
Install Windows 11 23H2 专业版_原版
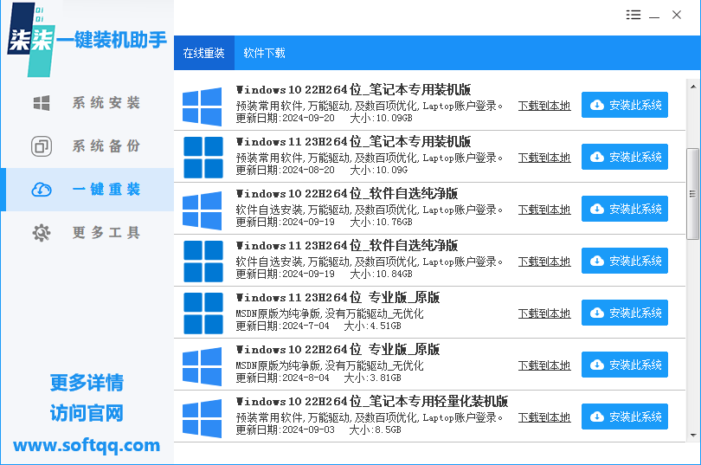tap(625, 313)
